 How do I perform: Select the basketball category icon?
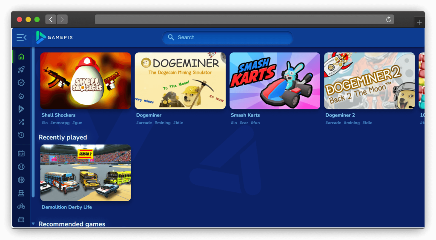[x=21, y=180]
